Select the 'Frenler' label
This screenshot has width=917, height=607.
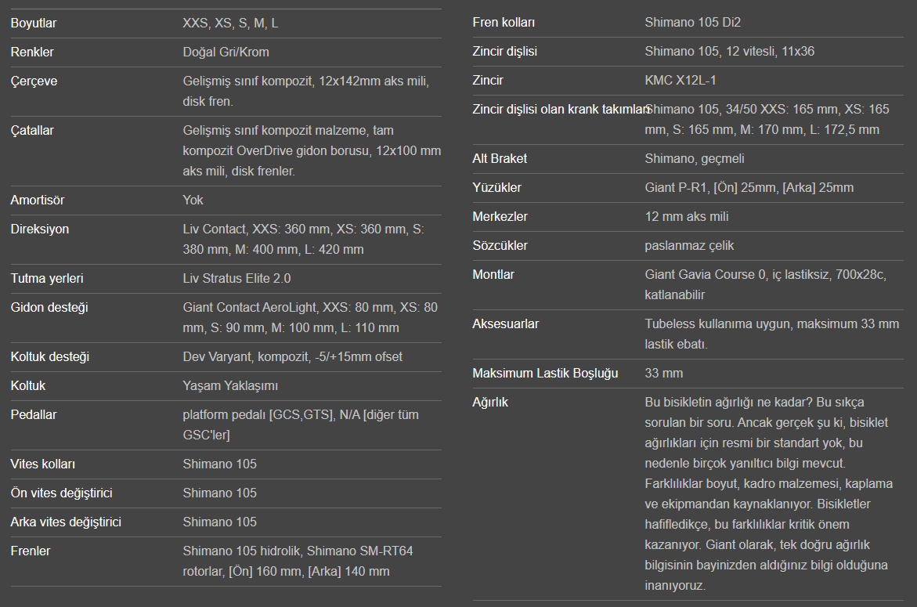(x=31, y=551)
